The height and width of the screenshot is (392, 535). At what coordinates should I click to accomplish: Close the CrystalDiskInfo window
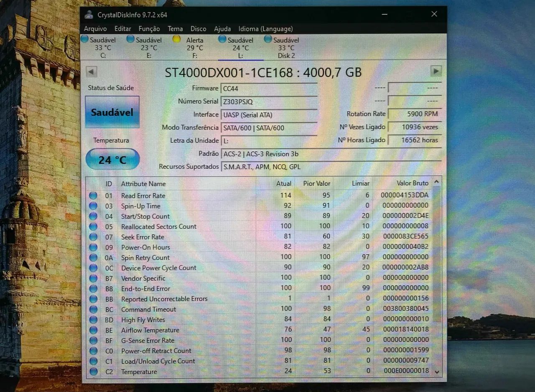click(x=434, y=14)
